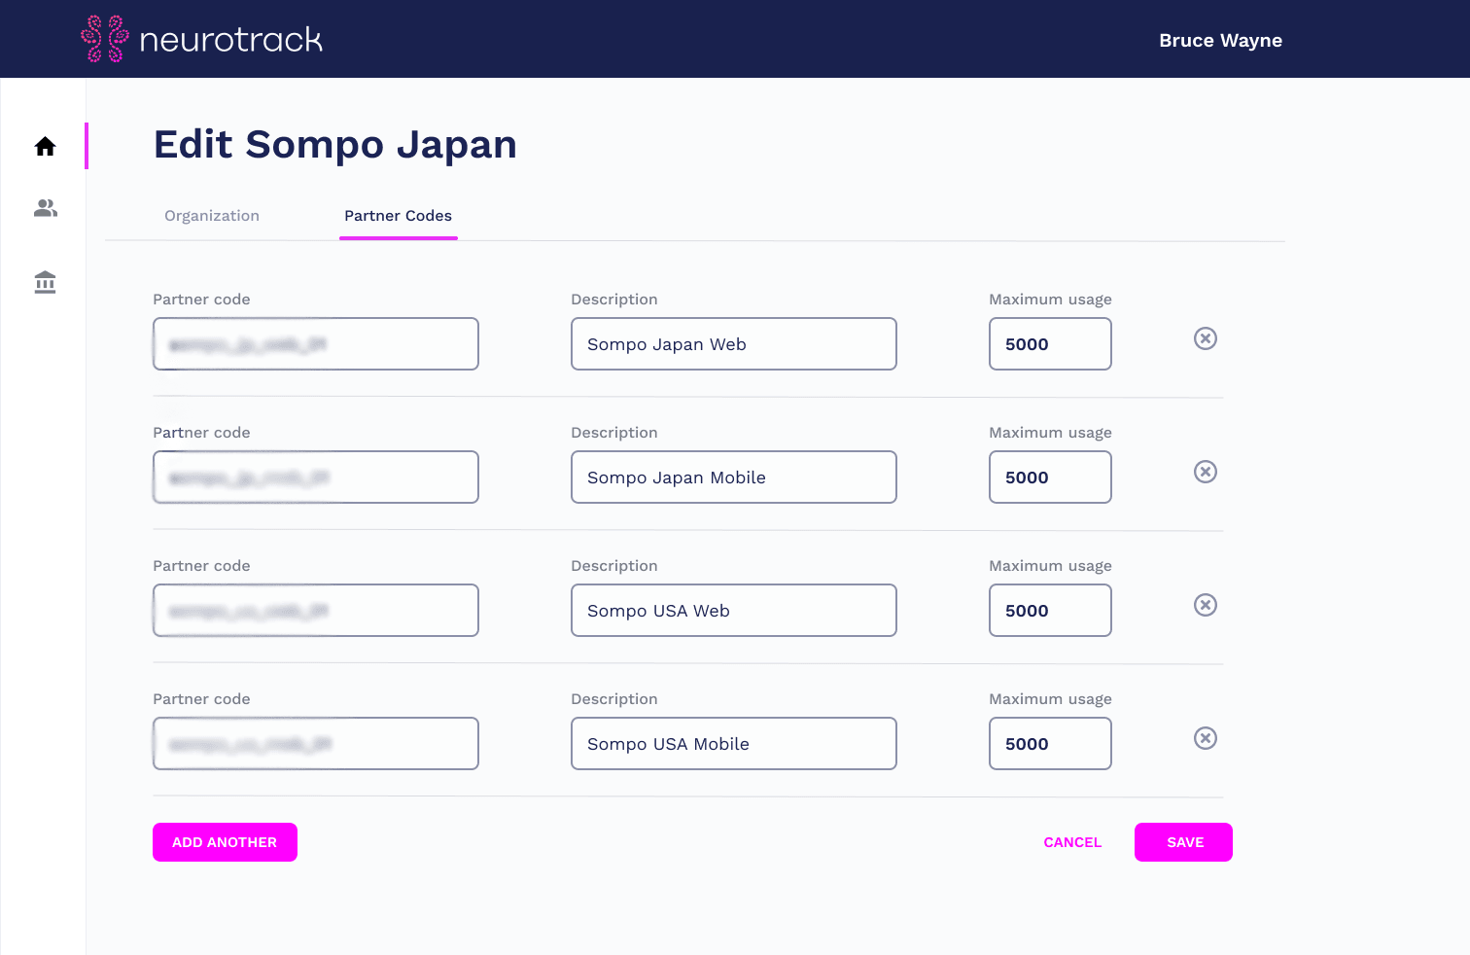Focus the first partner code input
1470x955 pixels.
click(315, 344)
